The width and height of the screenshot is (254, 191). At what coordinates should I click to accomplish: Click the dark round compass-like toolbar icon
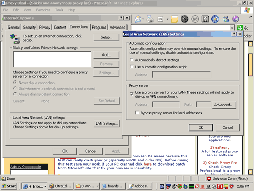(184, 19)
